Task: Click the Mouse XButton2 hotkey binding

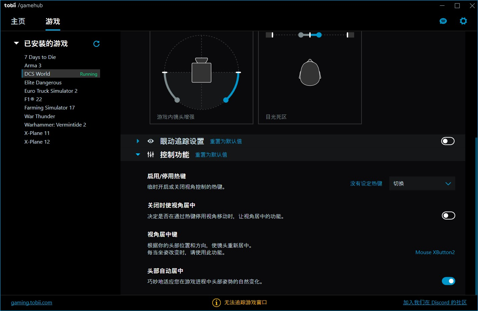Action: click(x=435, y=252)
